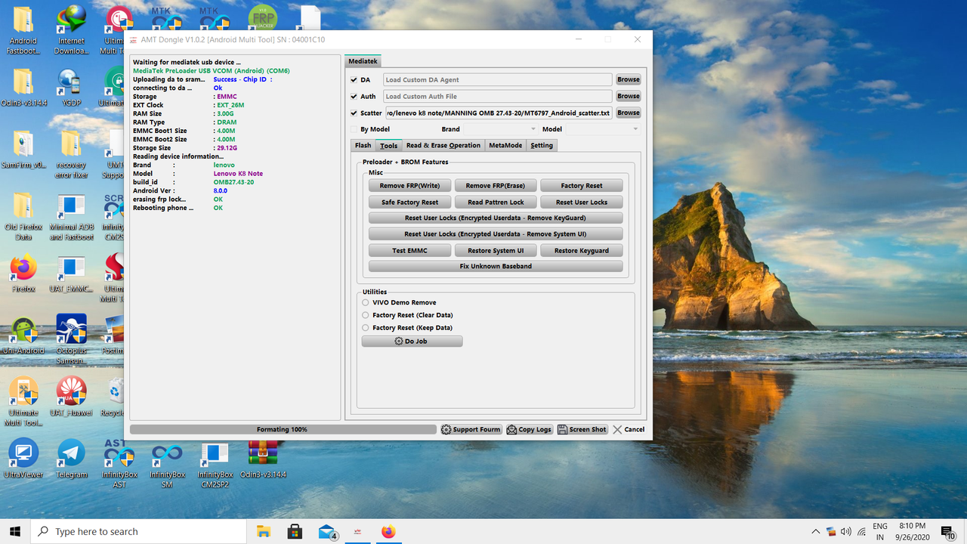Open the MetaMode tab
The width and height of the screenshot is (967, 544).
coord(505,144)
